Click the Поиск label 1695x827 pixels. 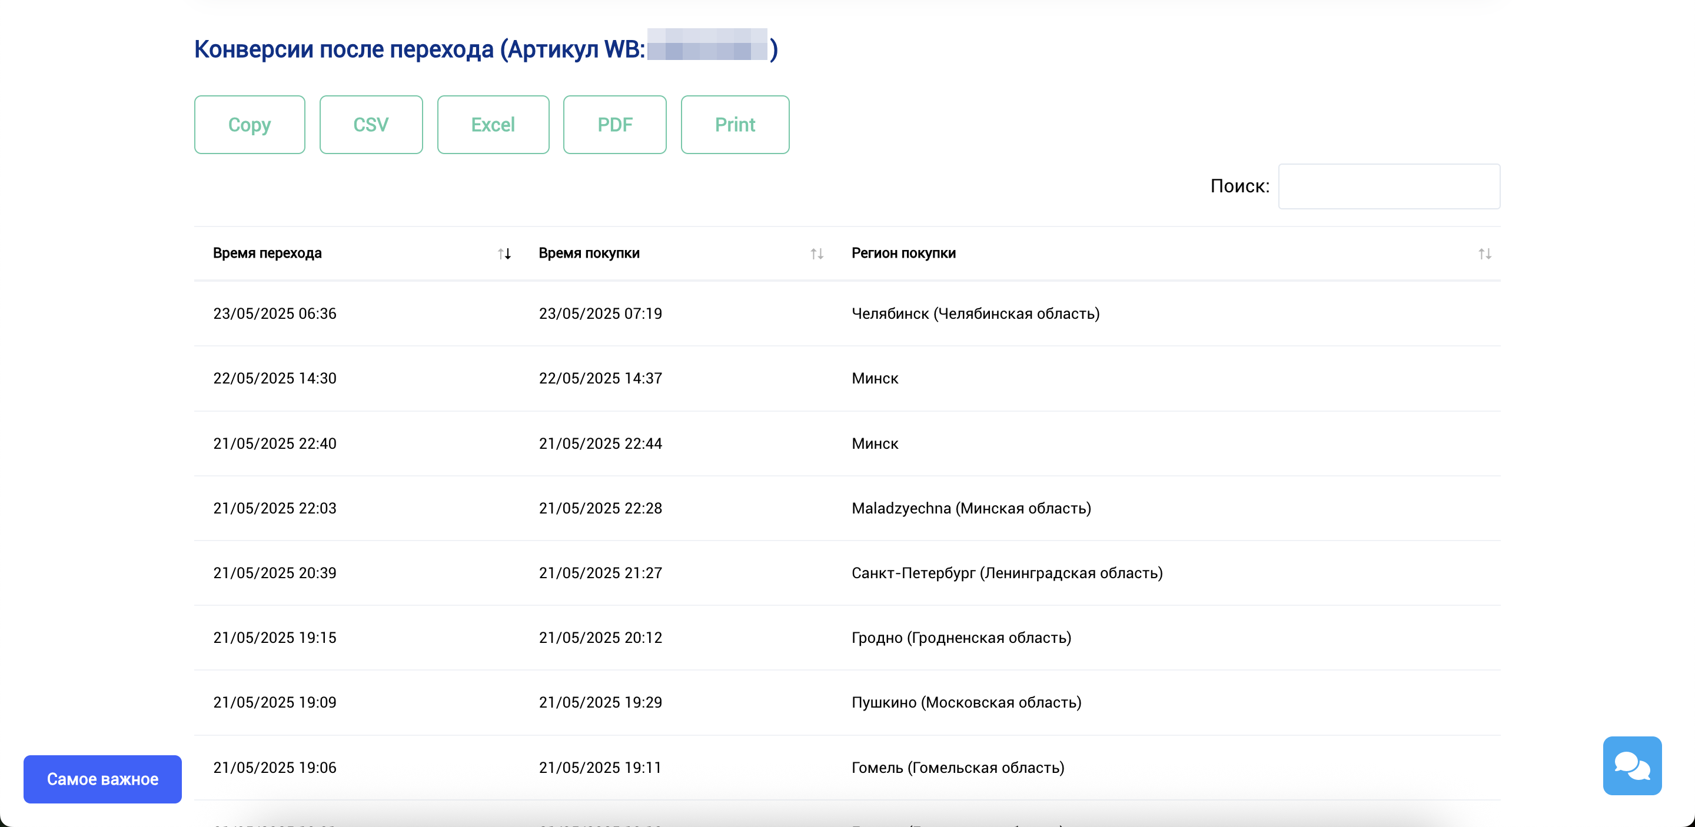(x=1239, y=186)
